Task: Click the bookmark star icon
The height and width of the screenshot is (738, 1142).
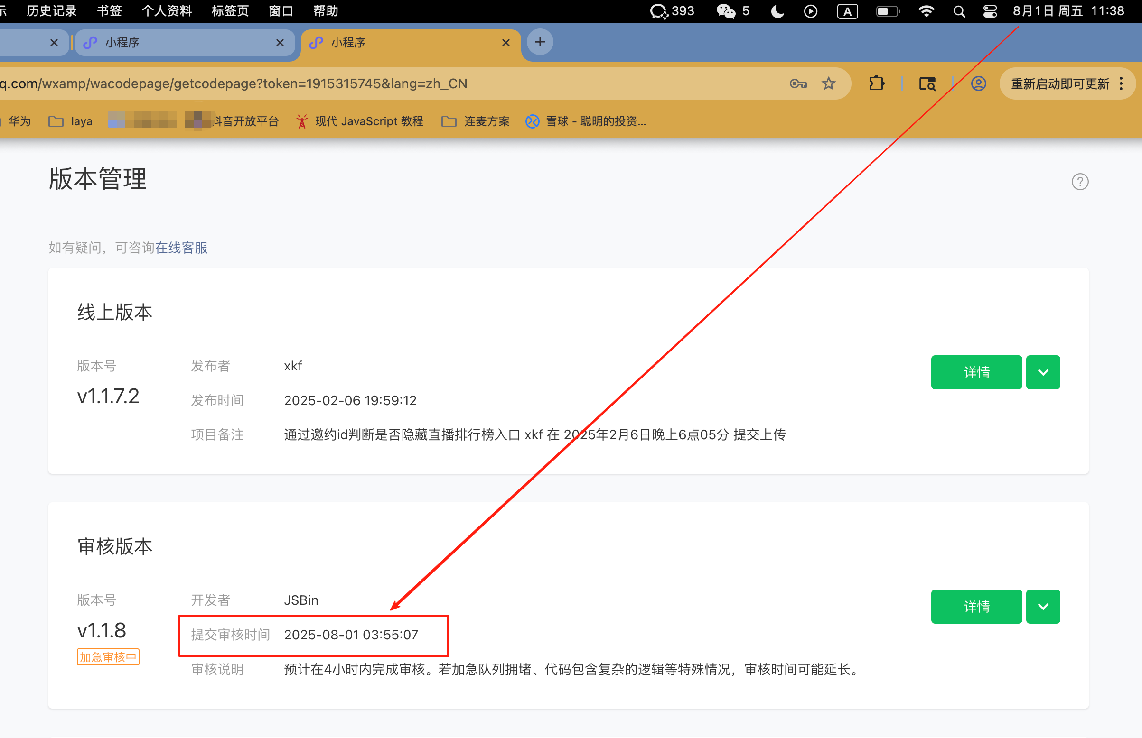Action: pyautogui.click(x=829, y=83)
